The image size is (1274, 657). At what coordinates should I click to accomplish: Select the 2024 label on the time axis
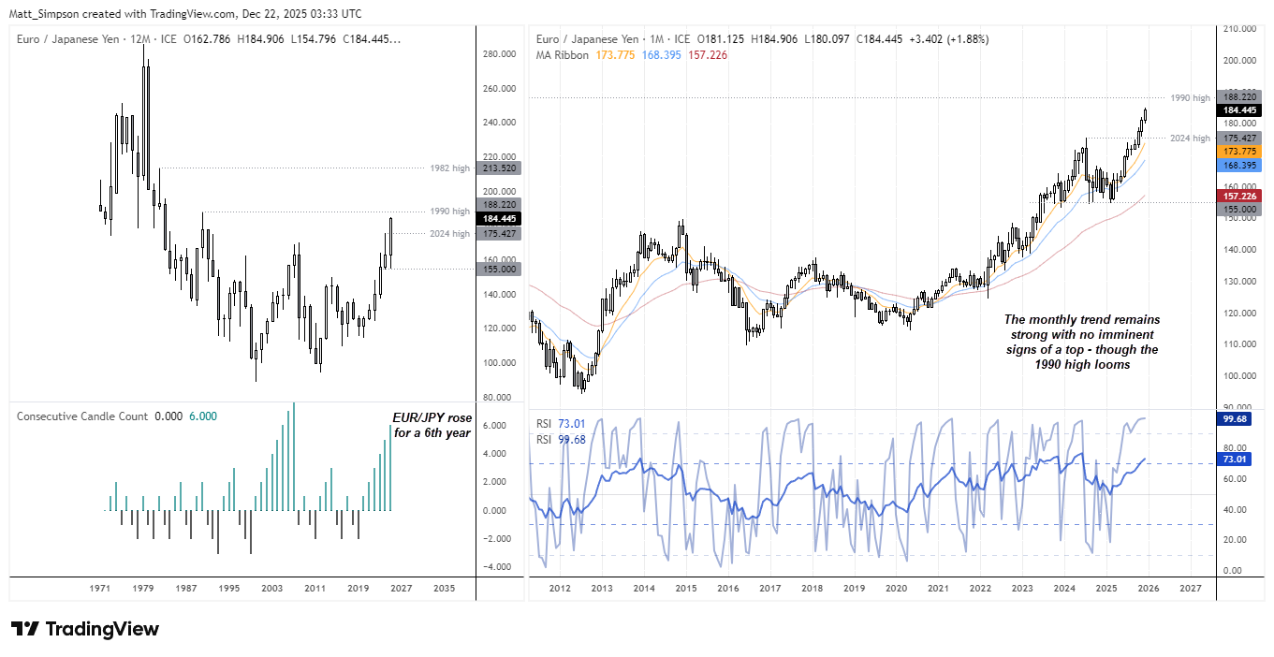pos(1063,589)
